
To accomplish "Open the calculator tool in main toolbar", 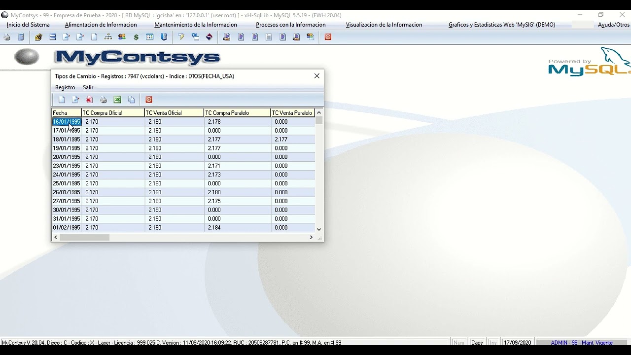I will tap(21, 37).
